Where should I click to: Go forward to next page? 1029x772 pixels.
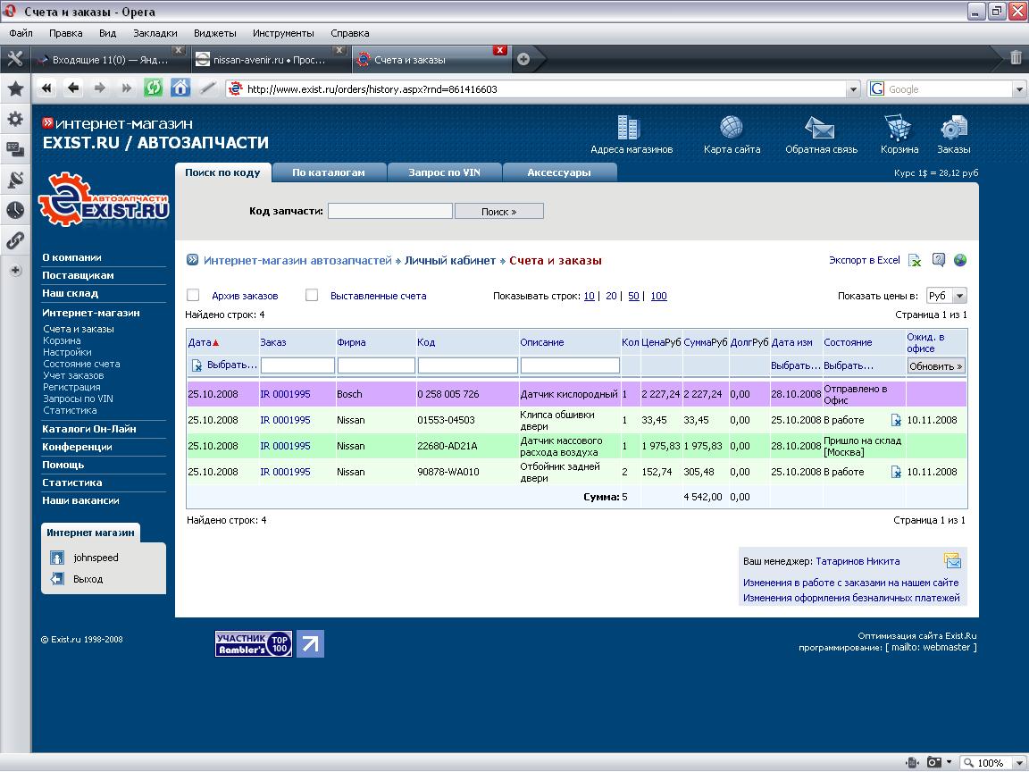100,88
